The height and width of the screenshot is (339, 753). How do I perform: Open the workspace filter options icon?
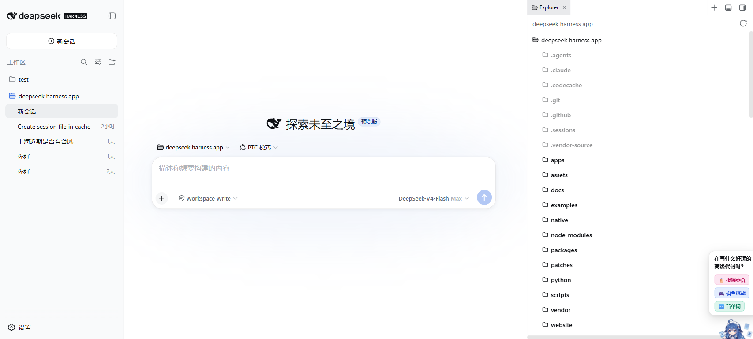[x=98, y=62]
